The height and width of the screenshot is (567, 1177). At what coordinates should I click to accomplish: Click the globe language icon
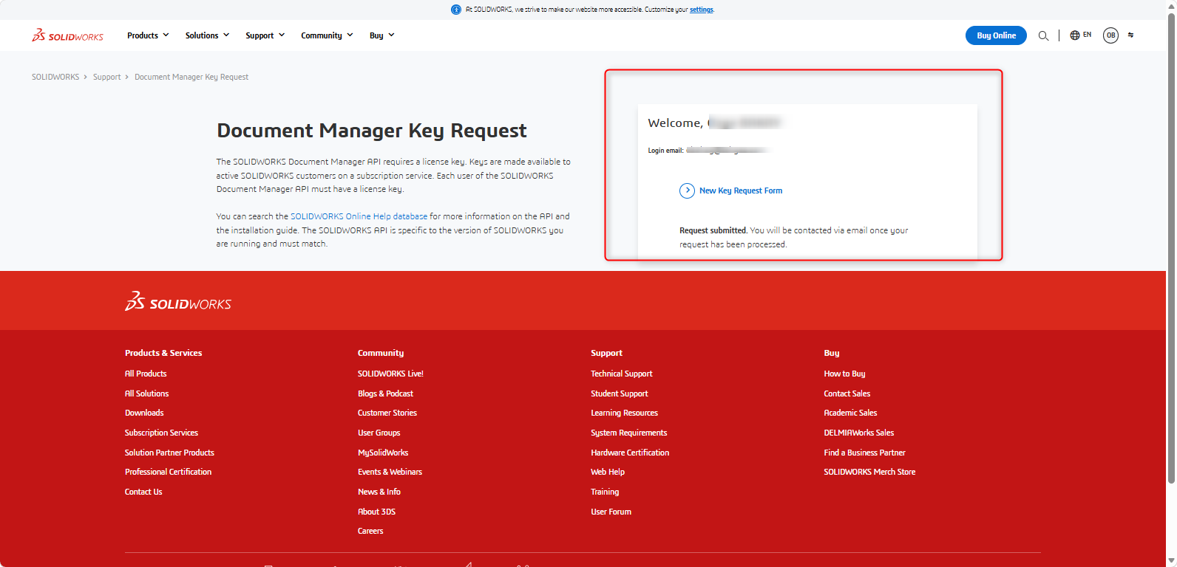pyautogui.click(x=1075, y=35)
